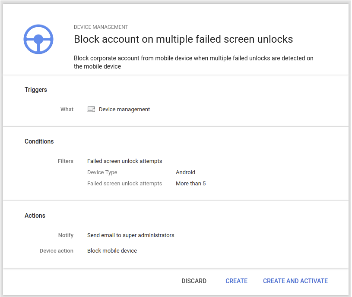Image resolution: width=352 pixels, height=297 pixels.
Task: Select the Conditions section heading
Action: (39, 141)
